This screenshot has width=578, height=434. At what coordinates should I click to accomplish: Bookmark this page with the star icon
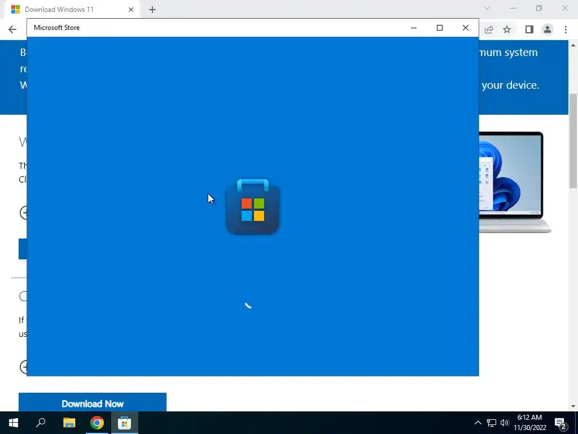click(507, 29)
